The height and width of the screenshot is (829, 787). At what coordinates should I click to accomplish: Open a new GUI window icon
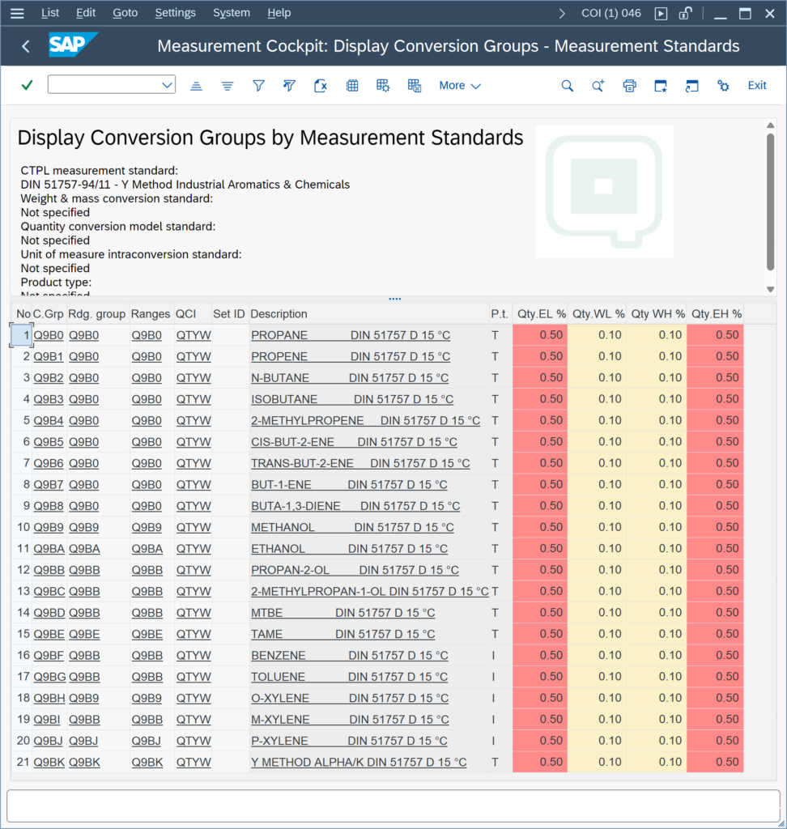(661, 86)
